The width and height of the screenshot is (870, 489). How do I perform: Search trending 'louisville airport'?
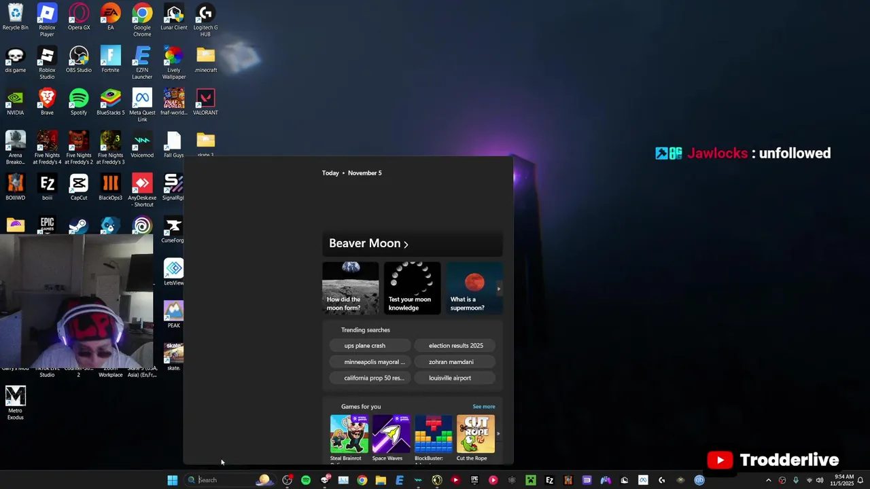click(455, 378)
